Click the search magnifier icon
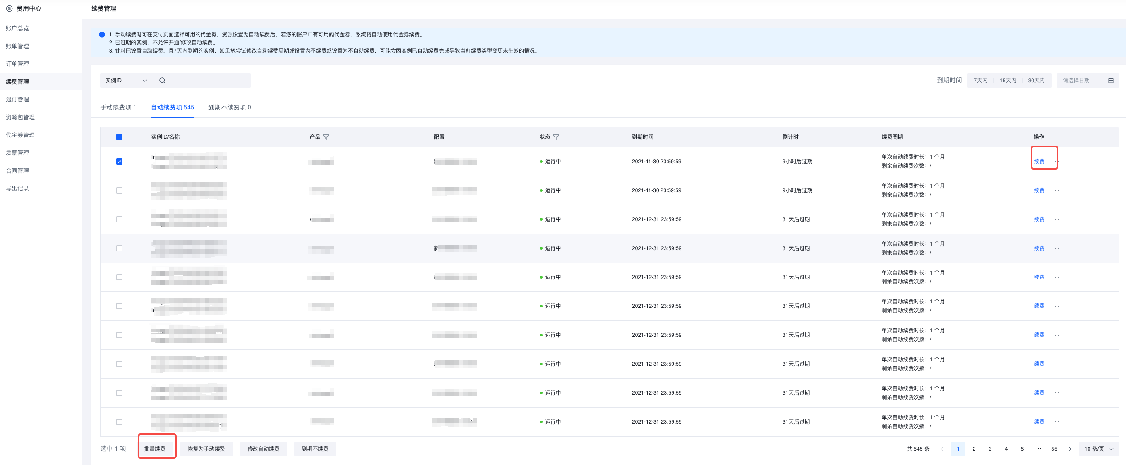 click(163, 81)
